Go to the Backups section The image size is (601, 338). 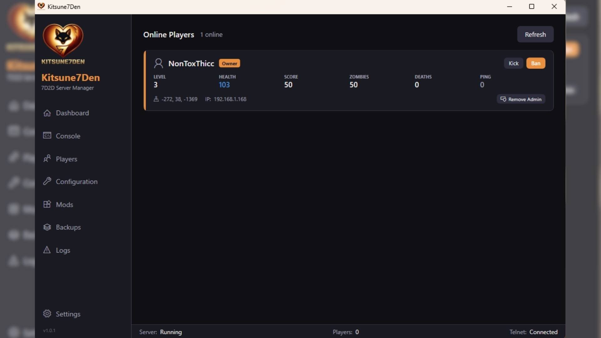(68, 227)
